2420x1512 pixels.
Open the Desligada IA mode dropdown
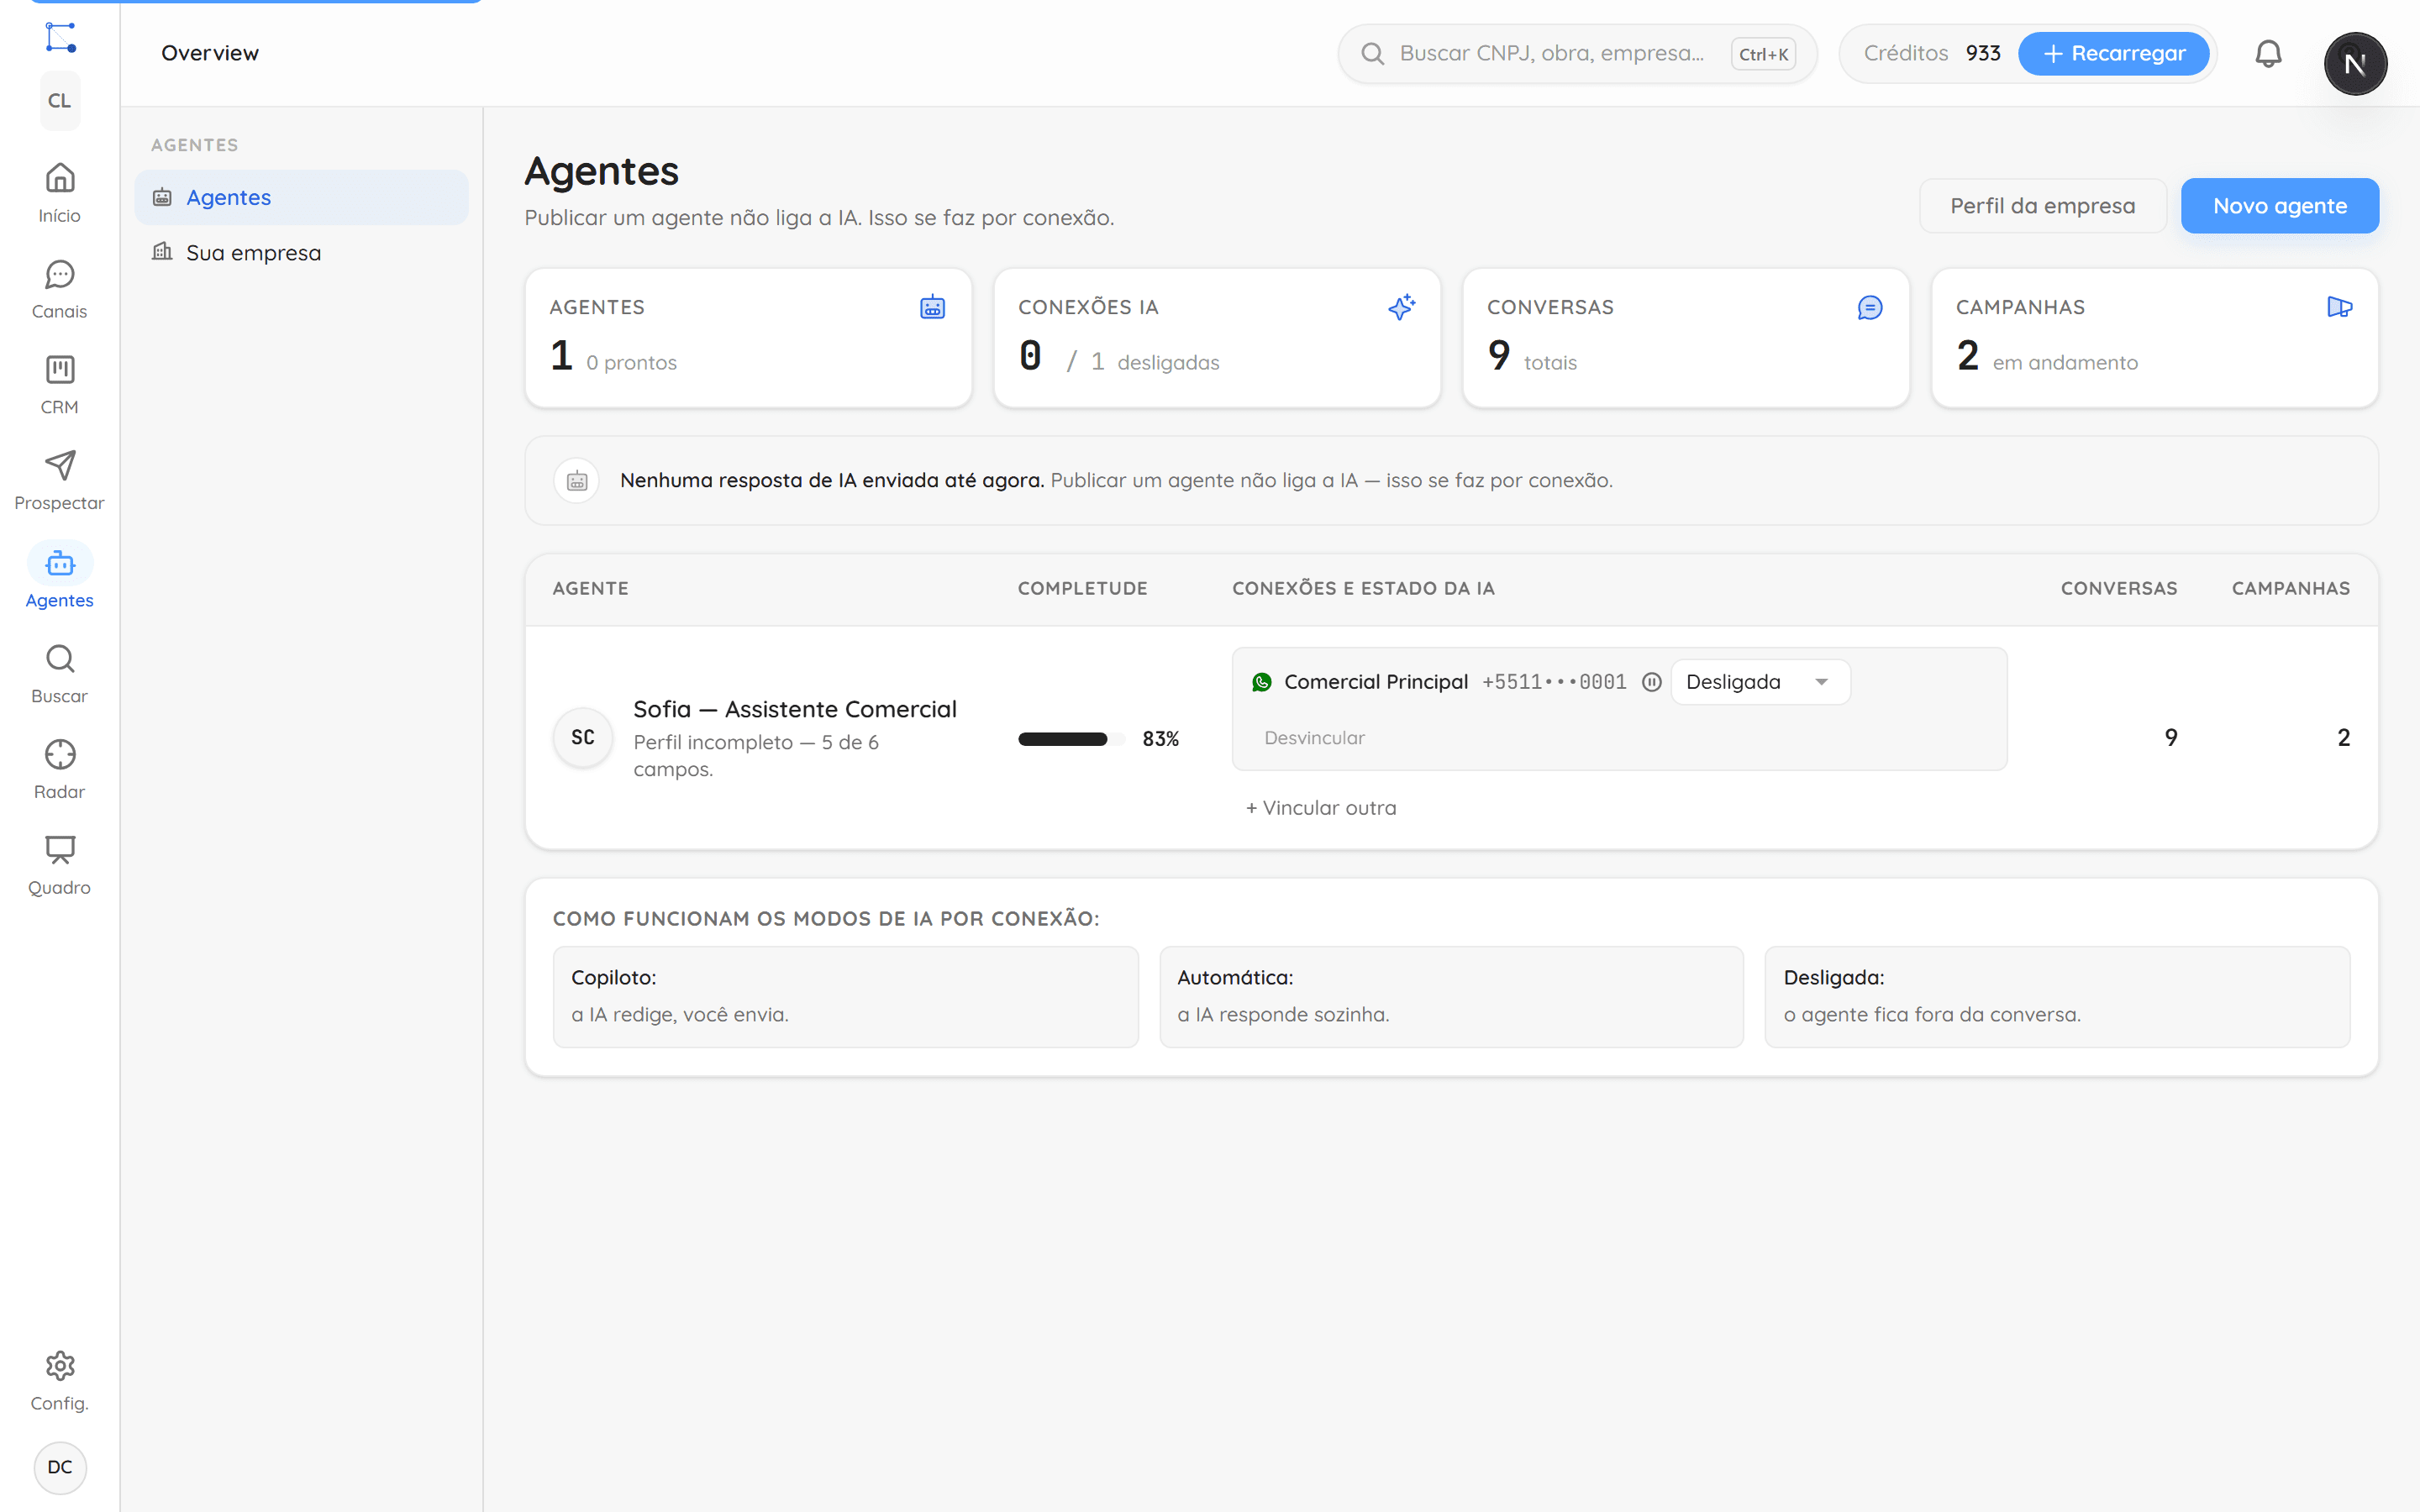(x=1760, y=682)
